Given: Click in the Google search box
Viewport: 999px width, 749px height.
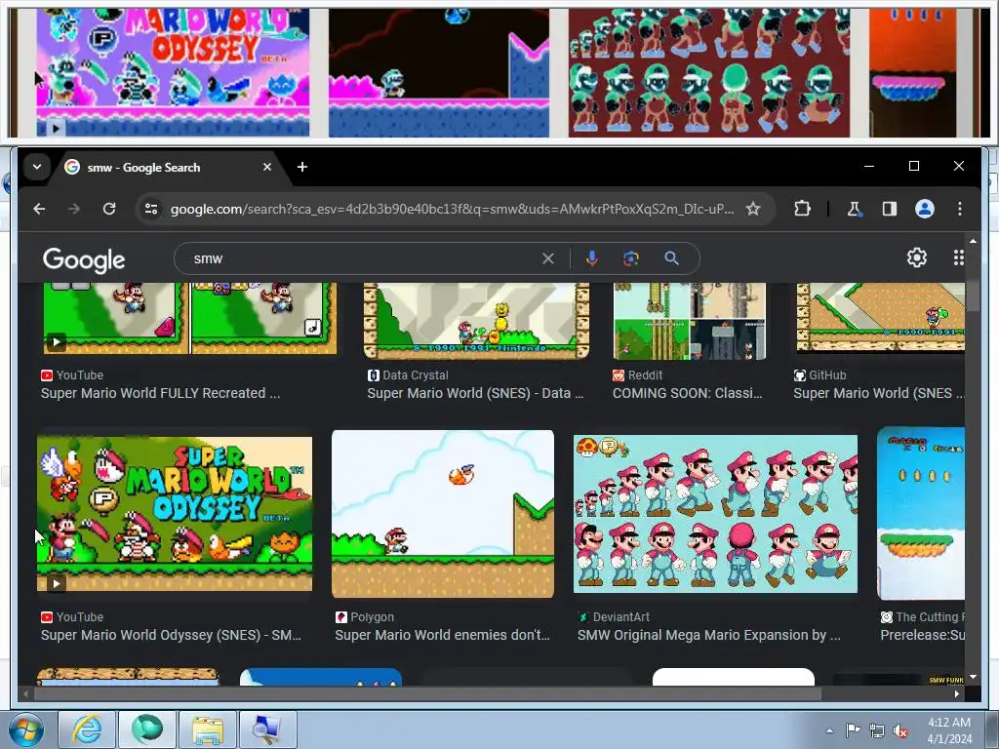Looking at the screenshot, I should [x=363, y=258].
